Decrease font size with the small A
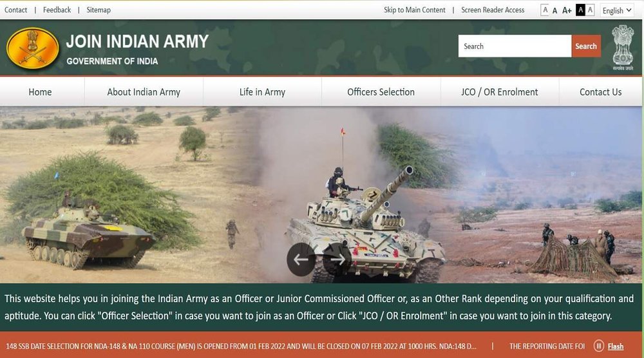The width and height of the screenshot is (644, 358). pyautogui.click(x=545, y=10)
